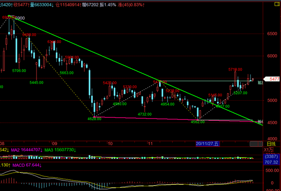Click the 量6633004 volume value in header
The height and width of the screenshot is (191, 281).
(42, 5)
